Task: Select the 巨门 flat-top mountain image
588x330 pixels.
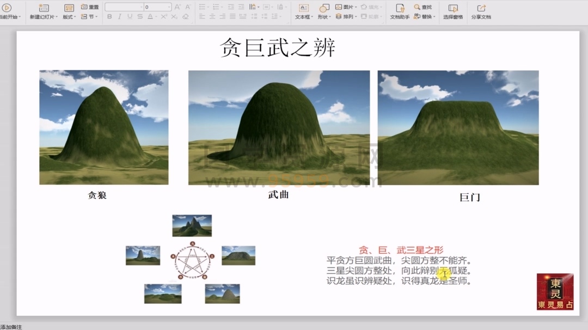Action: [x=458, y=127]
